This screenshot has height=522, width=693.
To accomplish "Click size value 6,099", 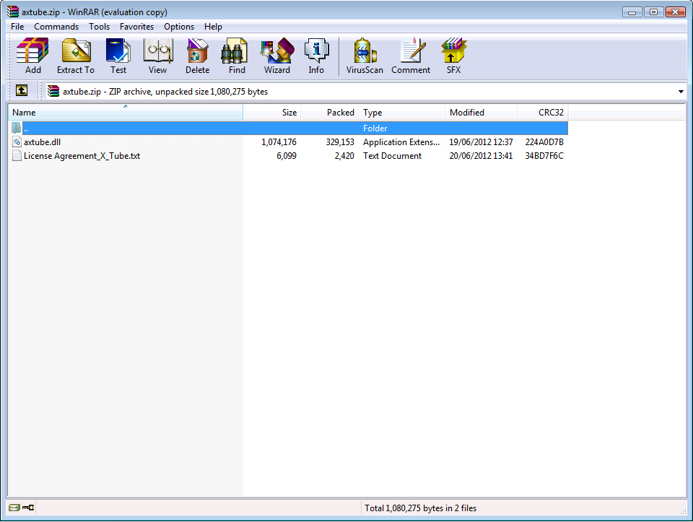I will click(287, 156).
